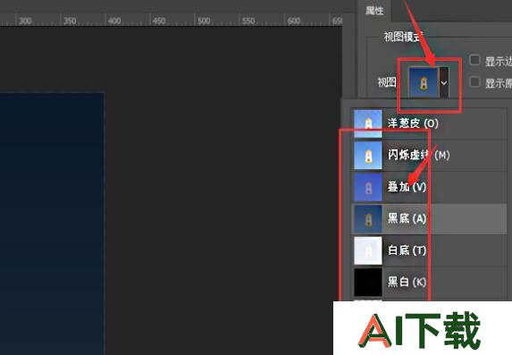Click the current view preview thumbnail
The width and height of the screenshot is (512, 355).
pyautogui.click(x=424, y=82)
